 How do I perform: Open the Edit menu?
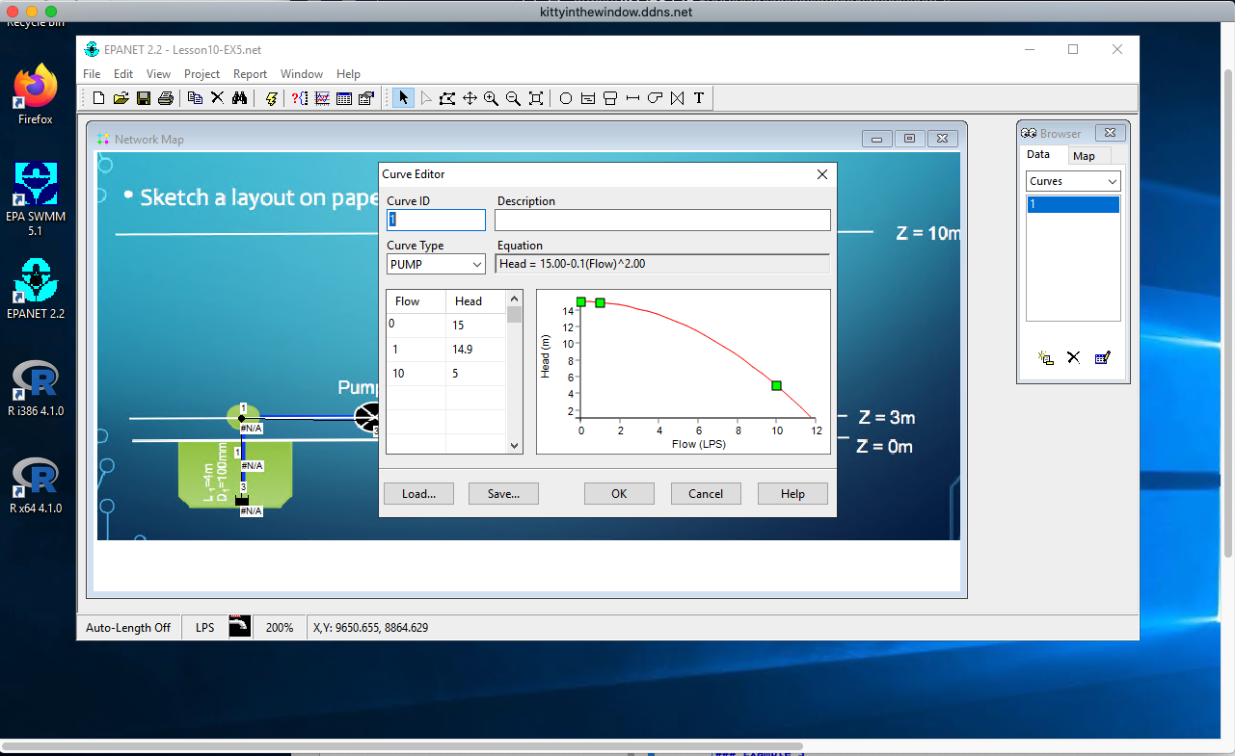tap(123, 74)
